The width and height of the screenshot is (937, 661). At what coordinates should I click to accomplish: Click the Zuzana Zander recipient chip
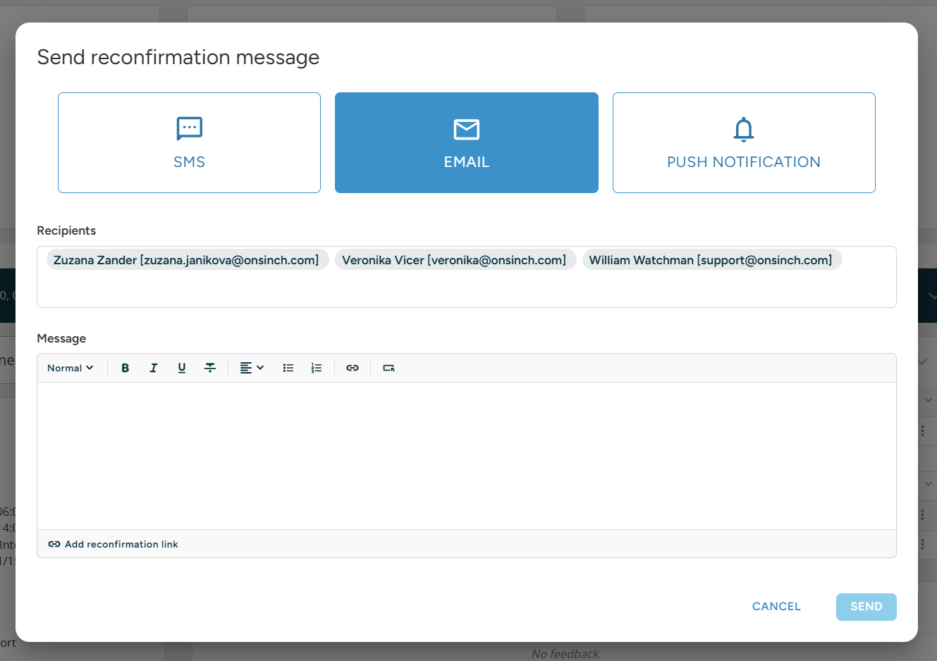(x=187, y=260)
